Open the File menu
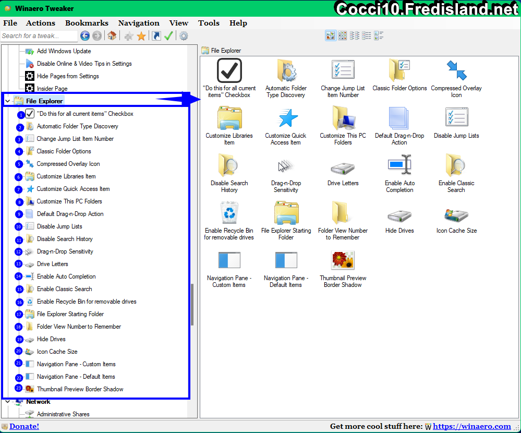Viewport: 521px width, 433px height. tap(10, 23)
